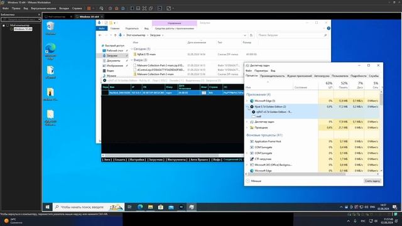The image size is (402, 226).
Task: Click the njRAT horizontal scrollbar
Action: [x=161, y=156]
